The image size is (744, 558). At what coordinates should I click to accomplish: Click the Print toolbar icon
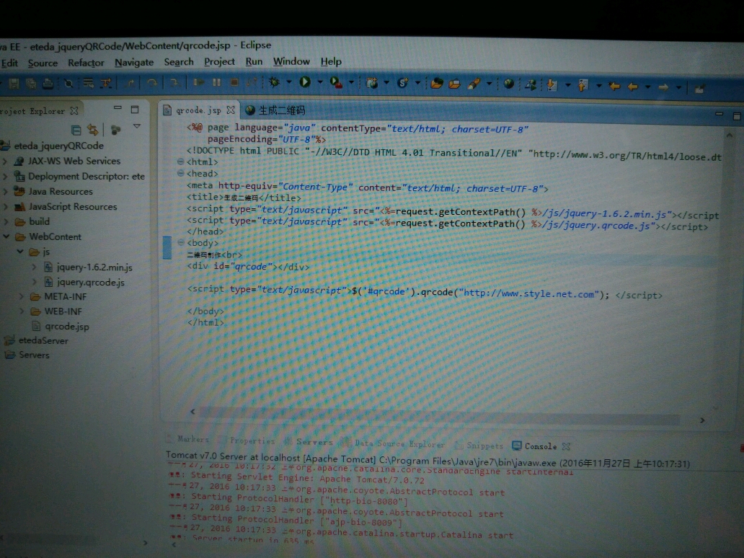tap(48, 84)
